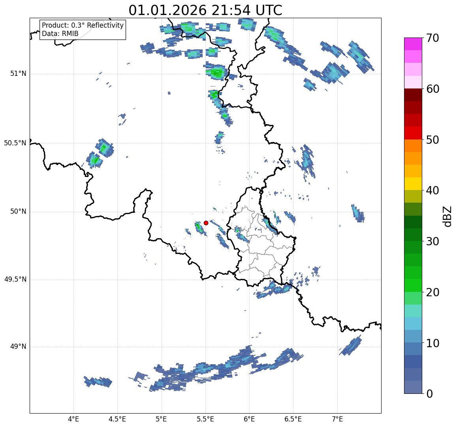
Task: Click the 7°E longitude label
Action: click(337, 419)
